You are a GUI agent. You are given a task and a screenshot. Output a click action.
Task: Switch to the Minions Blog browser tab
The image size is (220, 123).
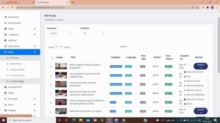18,2
